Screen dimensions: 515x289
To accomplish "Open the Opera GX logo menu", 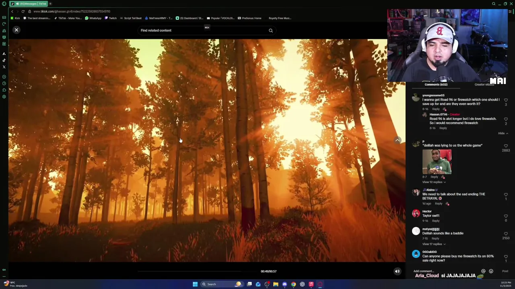I will click(x=4, y=4).
